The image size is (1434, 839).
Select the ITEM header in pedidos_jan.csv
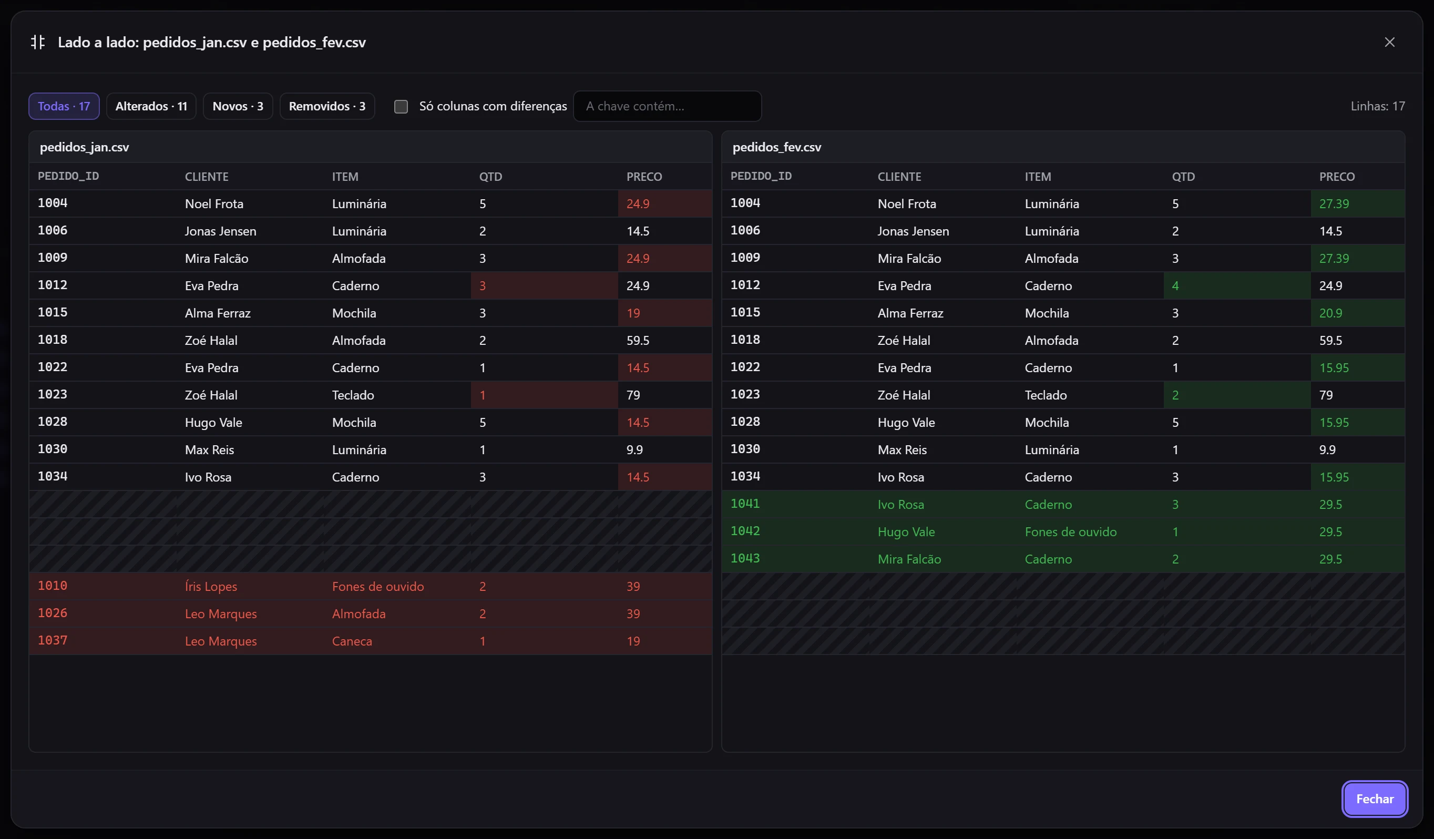click(345, 177)
